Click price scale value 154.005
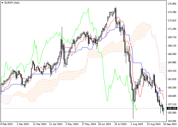178x127 pixels. coord(172,121)
